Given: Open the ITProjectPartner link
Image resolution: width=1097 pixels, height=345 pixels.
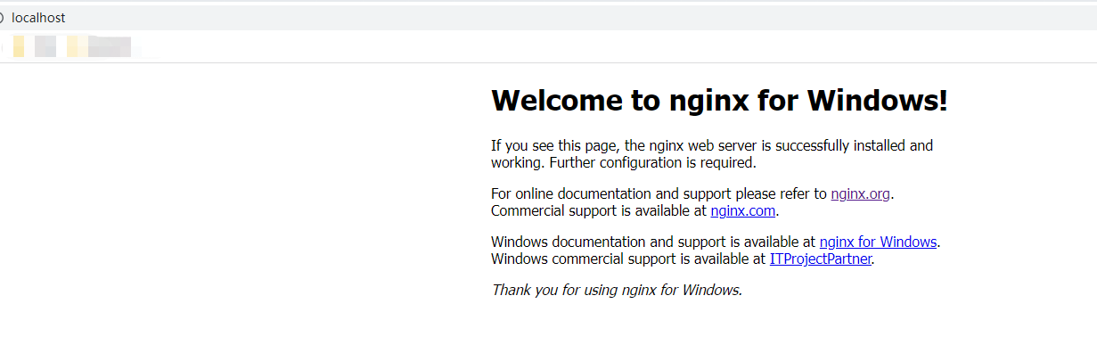Looking at the screenshot, I should tap(821, 259).
